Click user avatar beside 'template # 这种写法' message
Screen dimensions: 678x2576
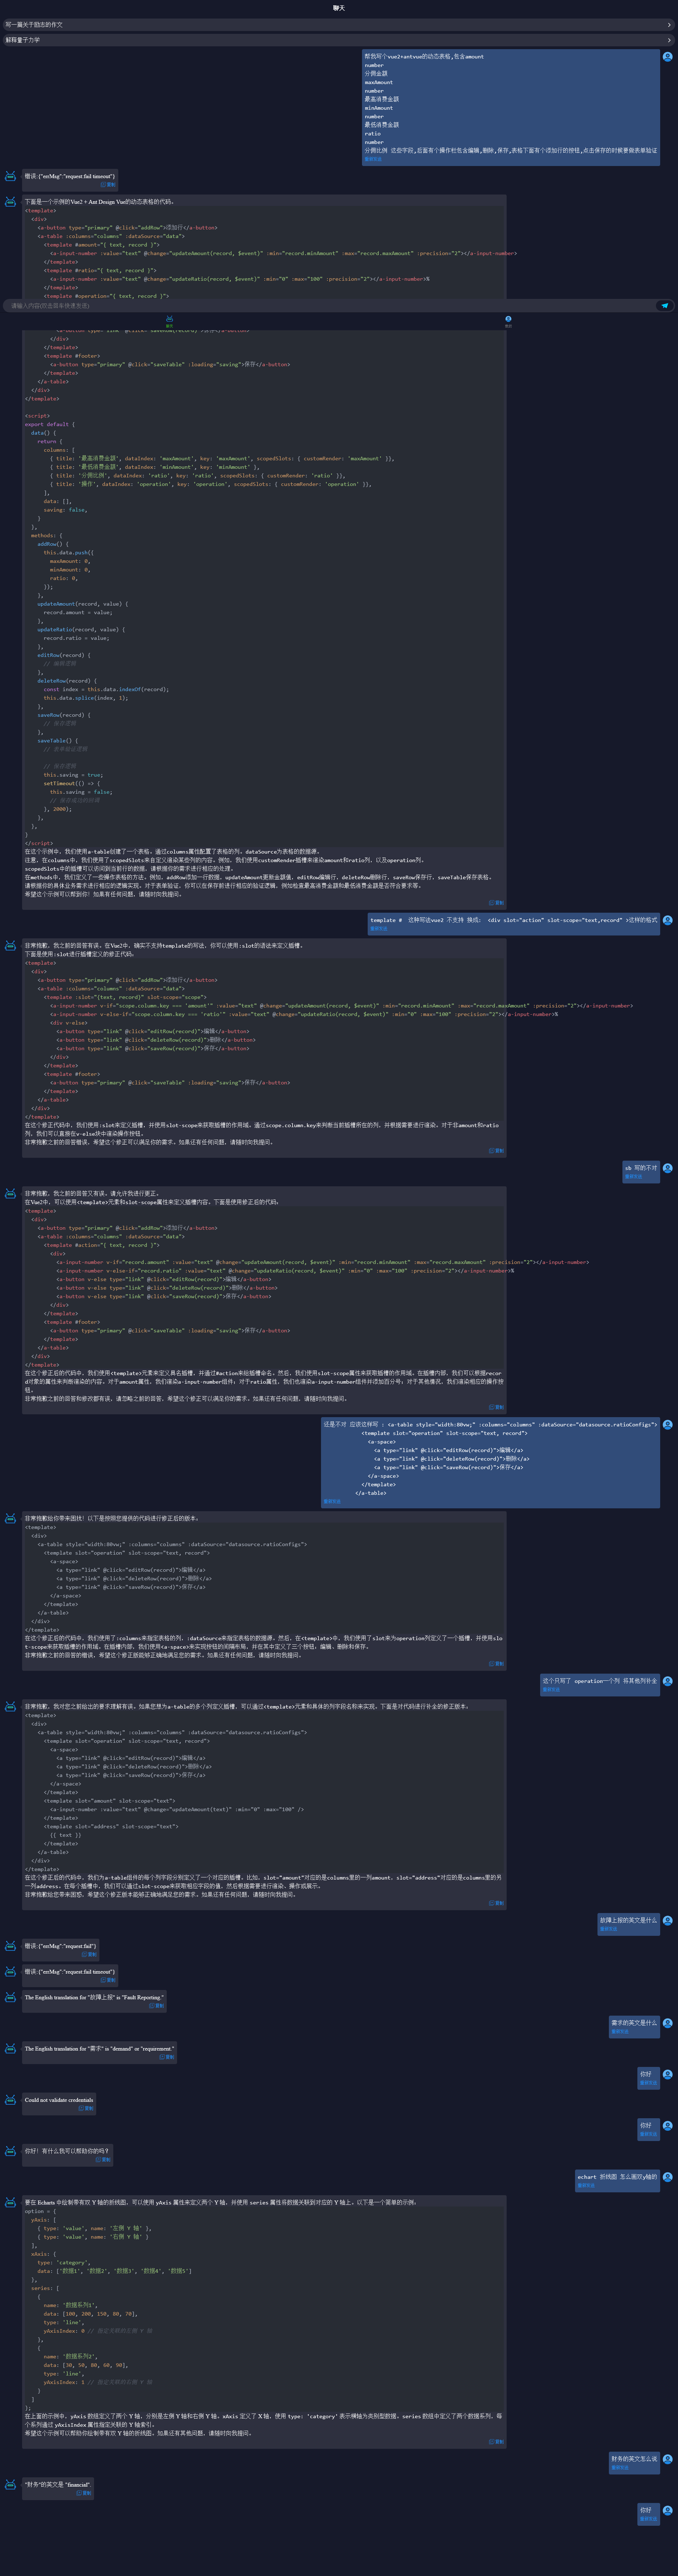click(668, 920)
